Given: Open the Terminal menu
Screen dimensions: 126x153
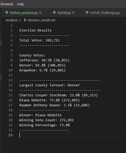Looking at the screenshot, I should click(7, 4).
